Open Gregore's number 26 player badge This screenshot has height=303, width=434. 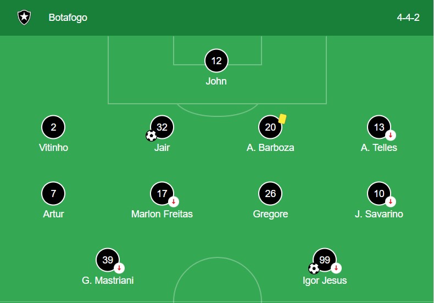click(x=270, y=193)
